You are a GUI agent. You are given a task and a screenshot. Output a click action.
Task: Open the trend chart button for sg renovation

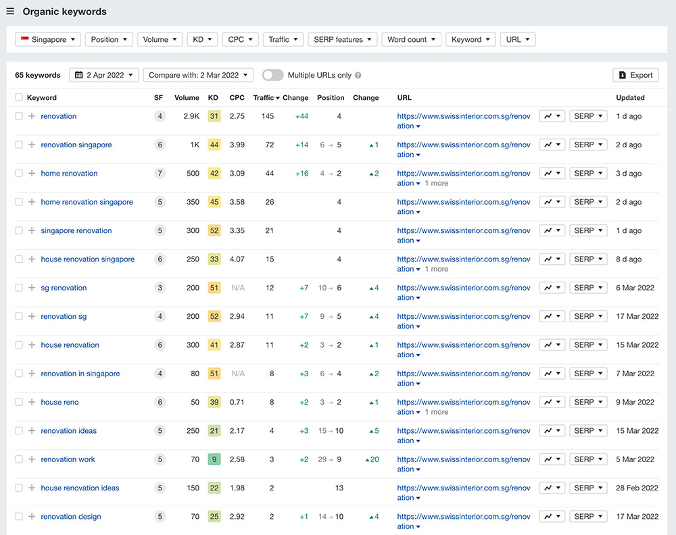click(x=552, y=288)
